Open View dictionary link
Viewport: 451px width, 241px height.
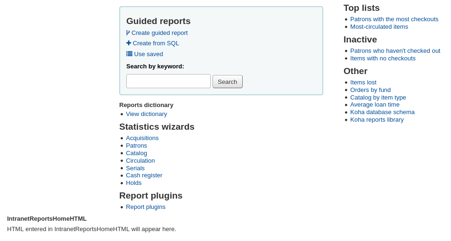tap(147, 114)
